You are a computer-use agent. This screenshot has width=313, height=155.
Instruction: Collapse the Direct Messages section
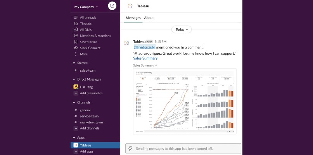point(74,79)
